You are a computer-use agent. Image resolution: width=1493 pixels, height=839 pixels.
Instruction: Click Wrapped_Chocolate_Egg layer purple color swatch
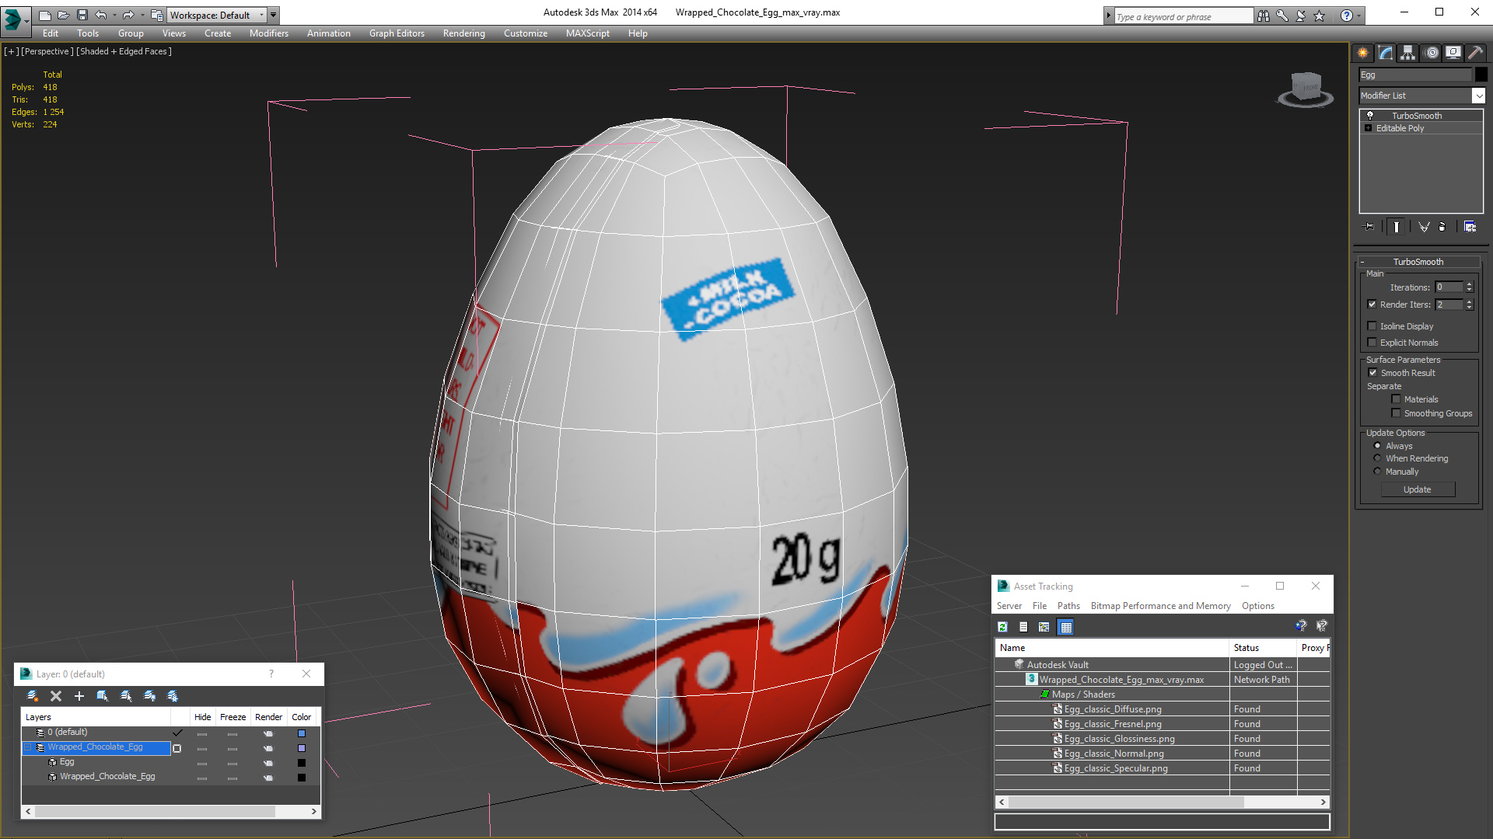pos(302,748)
